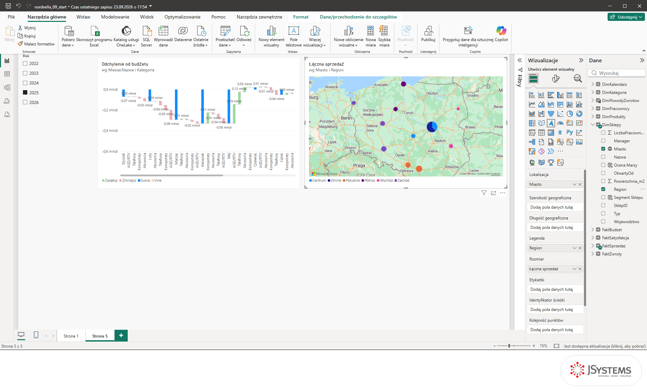647x391 pixels.
Task: Check the 2022 year slicer box
Action: click(x=25, y=63)
